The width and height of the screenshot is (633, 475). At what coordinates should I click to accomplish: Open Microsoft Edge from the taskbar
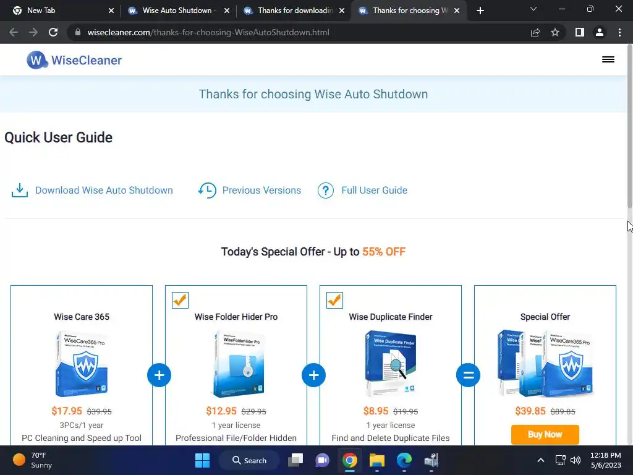point(404,460)
